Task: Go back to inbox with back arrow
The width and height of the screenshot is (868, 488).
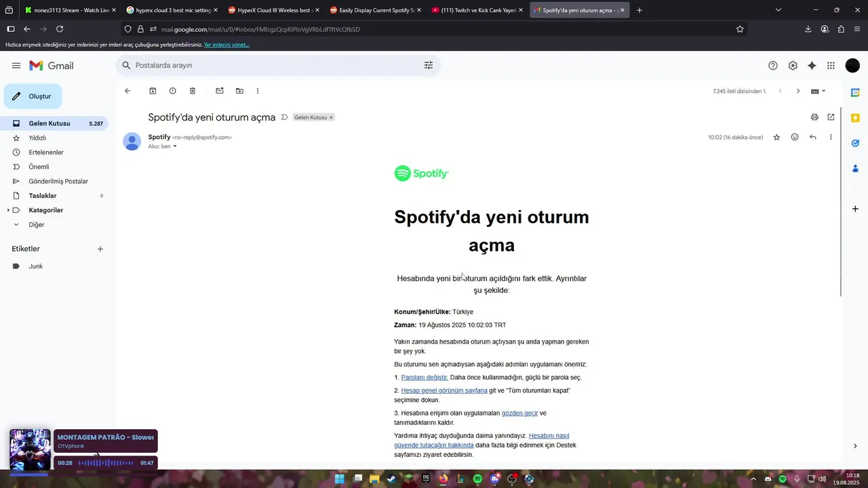Action: (127, 91)
